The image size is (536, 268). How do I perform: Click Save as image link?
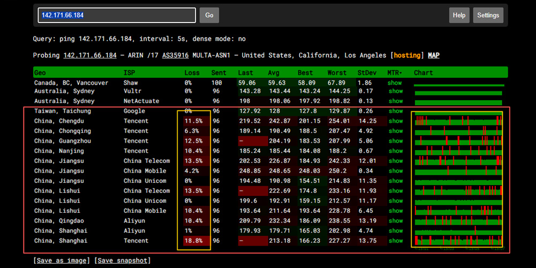62,260
